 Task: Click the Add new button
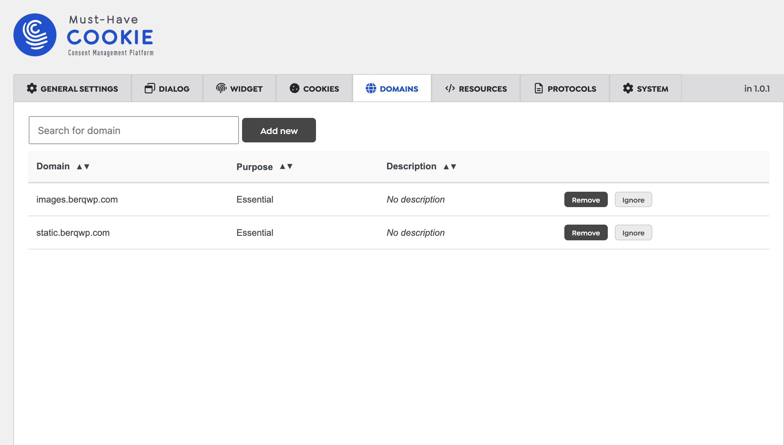pyautogui.click(x=279, y=130)
